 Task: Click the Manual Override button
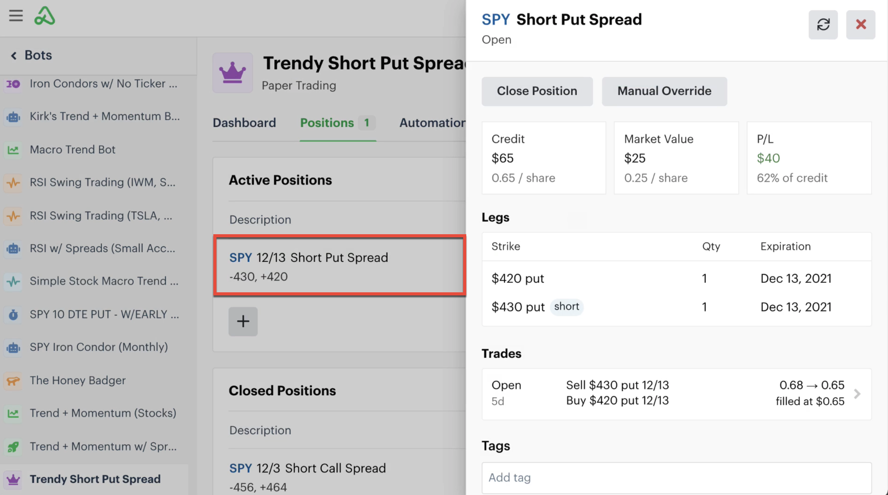click(664, 91)
